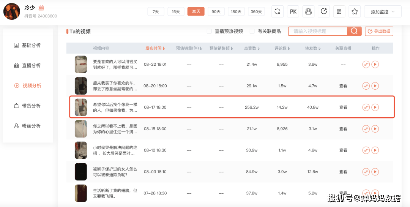
Task: Open 粉丝分析 in sidebar
Action: pyautogui.click(x=27, y=126)
